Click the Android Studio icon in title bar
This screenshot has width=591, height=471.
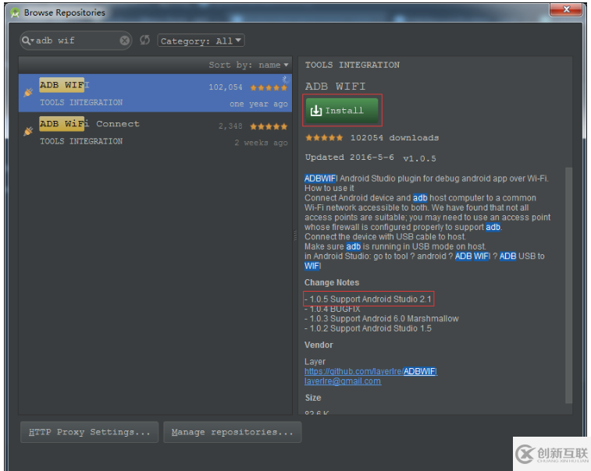point(15,13)
